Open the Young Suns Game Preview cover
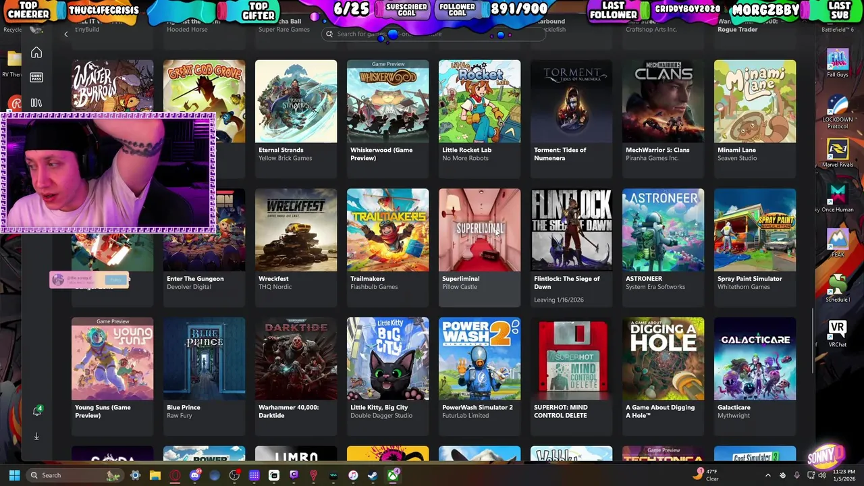 [x=112, y=359]
